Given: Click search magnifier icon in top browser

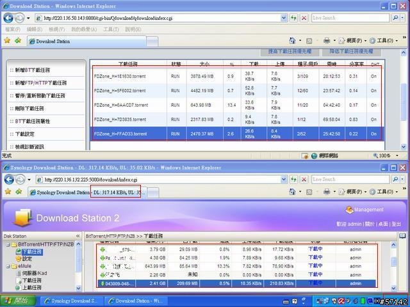Looking at the screenshot, I should click(x=395, y=18).
